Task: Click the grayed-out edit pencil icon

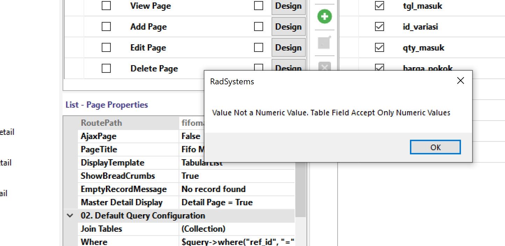Action: (324, 43)
